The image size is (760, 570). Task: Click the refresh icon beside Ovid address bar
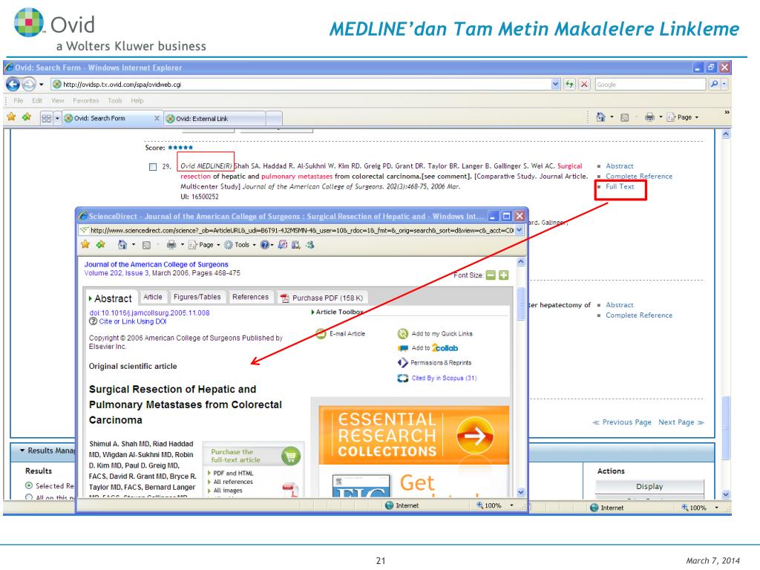click(x=569, y=85)
